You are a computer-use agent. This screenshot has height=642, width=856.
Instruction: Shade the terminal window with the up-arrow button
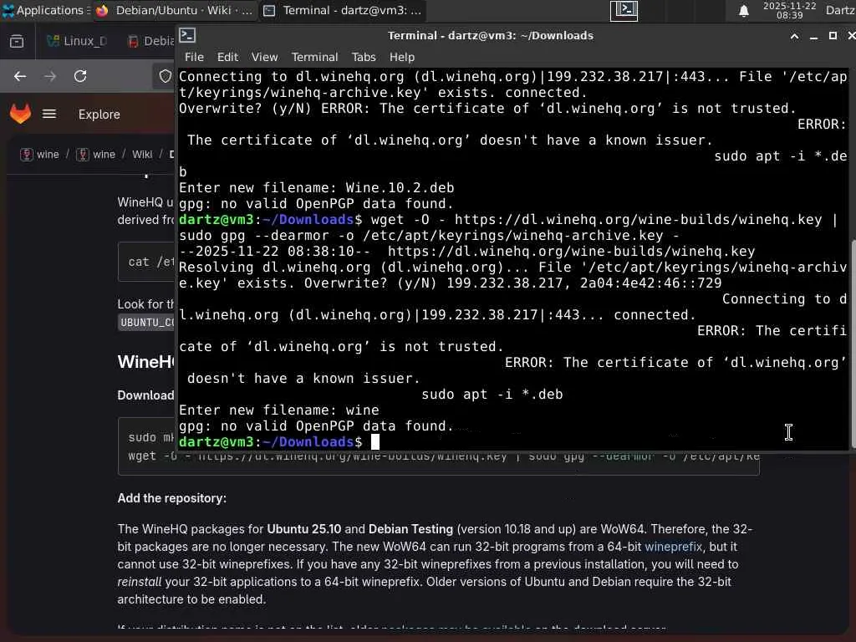click(x=794, y=36)
